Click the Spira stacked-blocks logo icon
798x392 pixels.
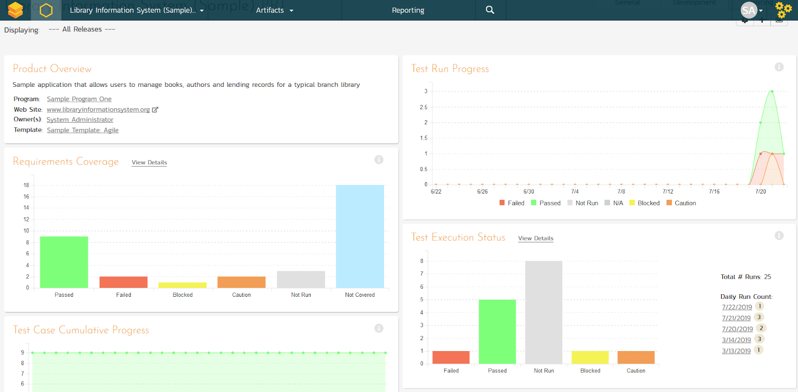pyautogui.click(x=15, y=10)
